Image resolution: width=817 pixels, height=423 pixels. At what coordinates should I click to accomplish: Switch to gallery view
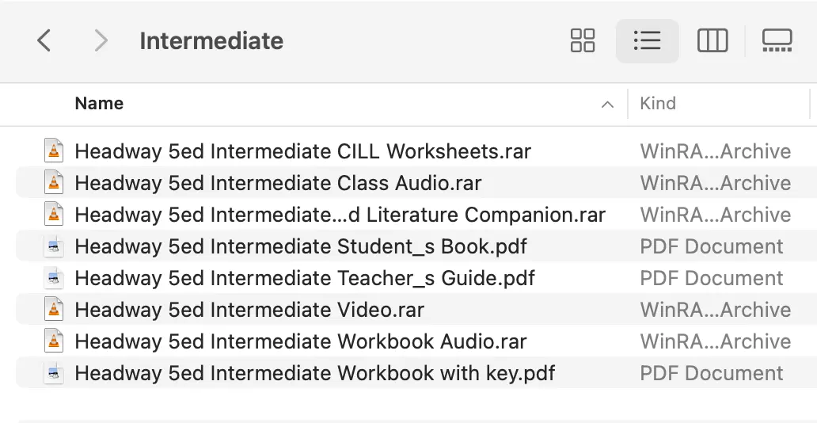[777, 40]
